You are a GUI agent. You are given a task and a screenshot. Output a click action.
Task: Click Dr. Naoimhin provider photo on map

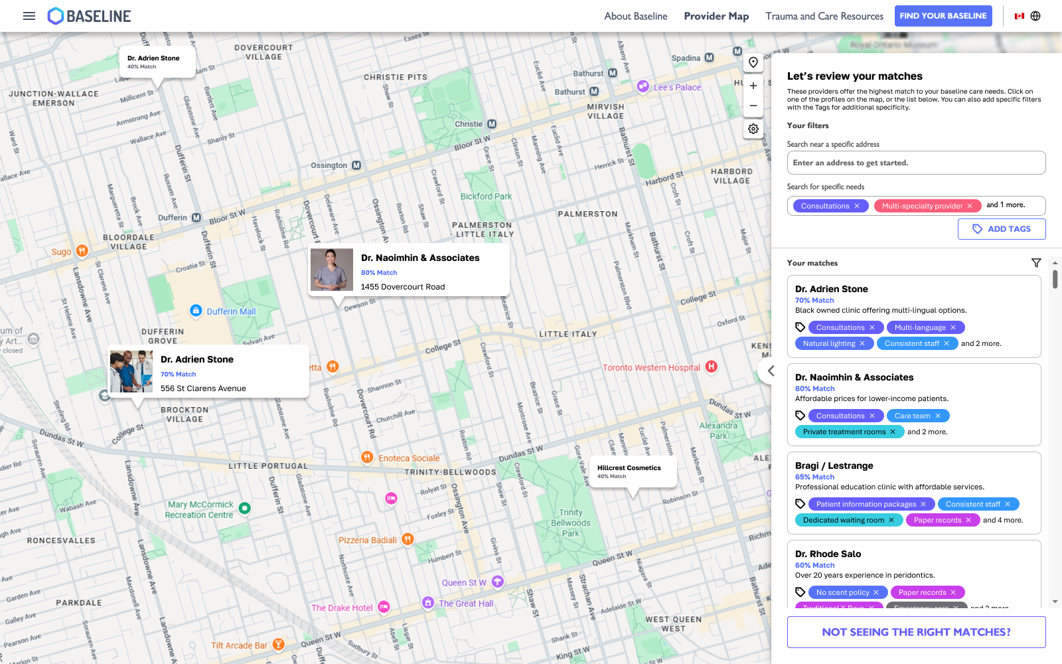tap(332, 270)
